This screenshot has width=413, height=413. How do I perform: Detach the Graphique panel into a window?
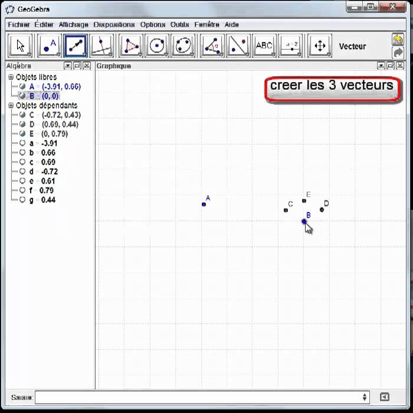tap(391, 65)
